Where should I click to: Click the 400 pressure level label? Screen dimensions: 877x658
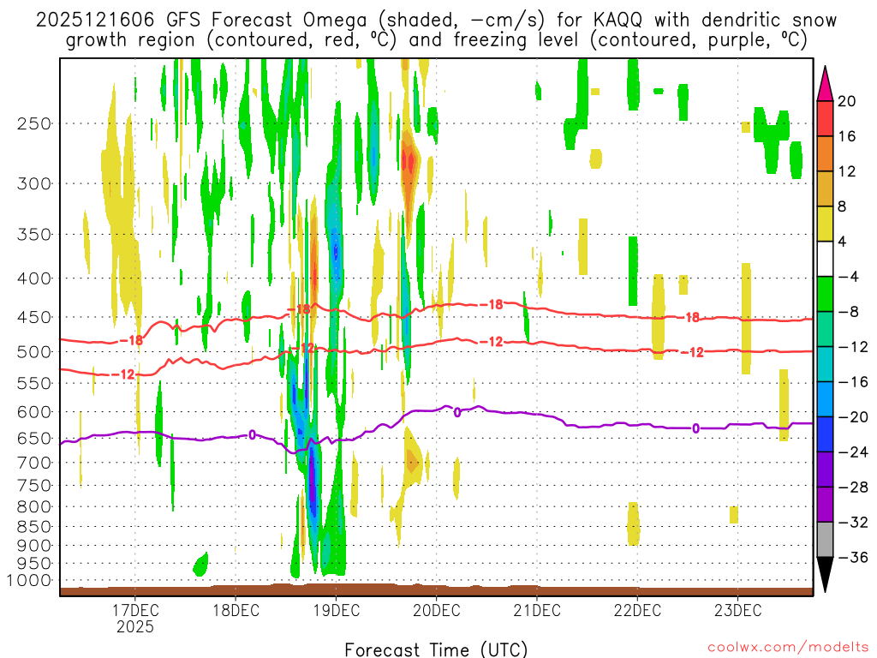pos(34,278)
